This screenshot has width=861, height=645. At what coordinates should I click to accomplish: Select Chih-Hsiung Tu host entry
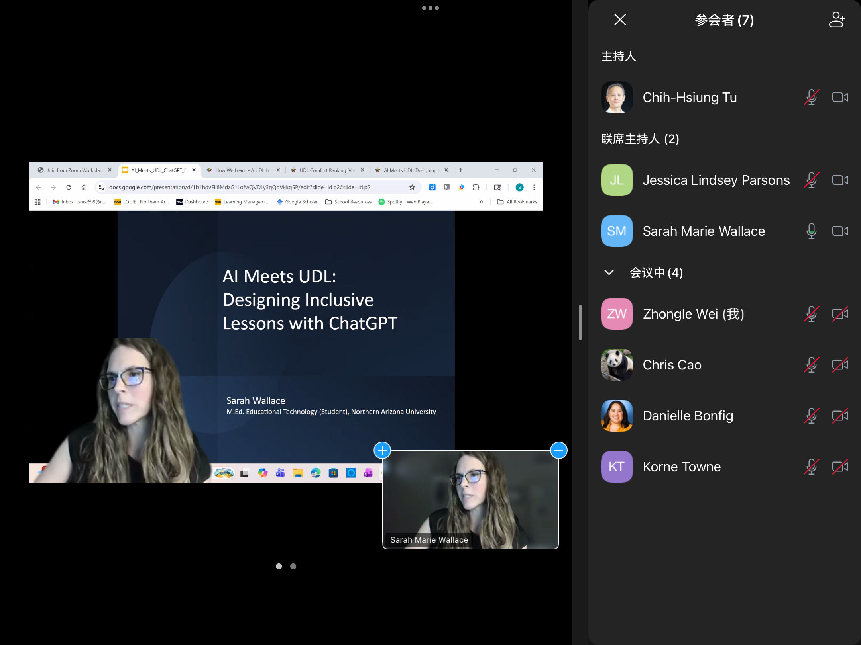[690, 97]
